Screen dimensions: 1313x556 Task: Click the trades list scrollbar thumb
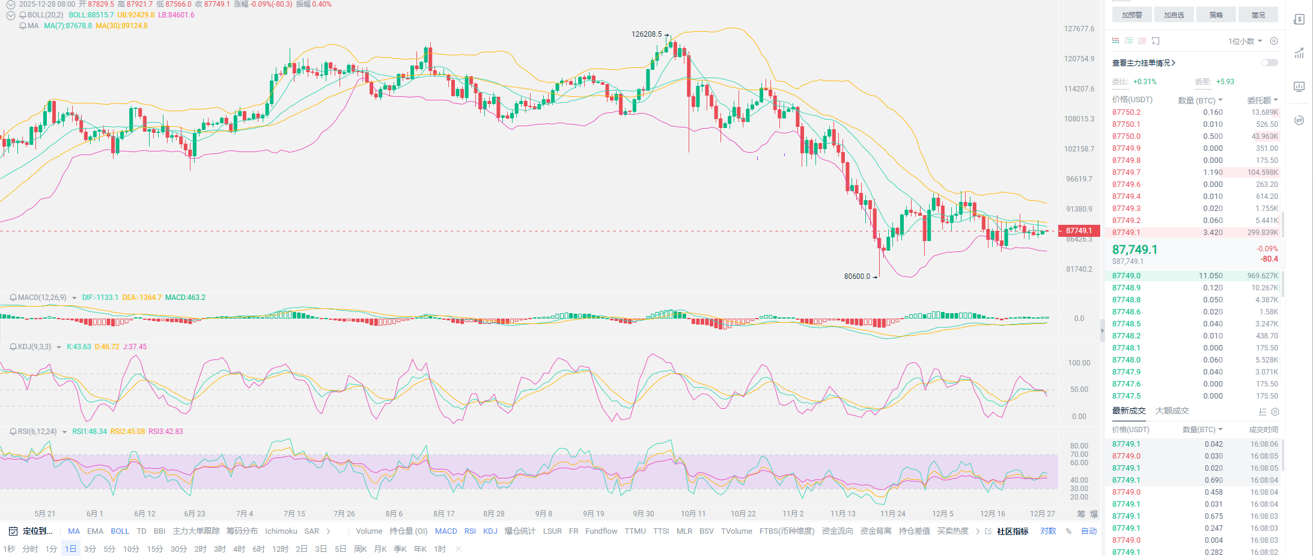click(1282, 455)
